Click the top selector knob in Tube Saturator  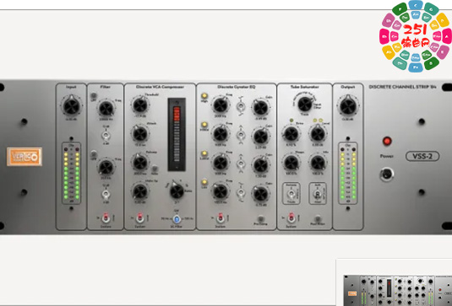[305, 105]
